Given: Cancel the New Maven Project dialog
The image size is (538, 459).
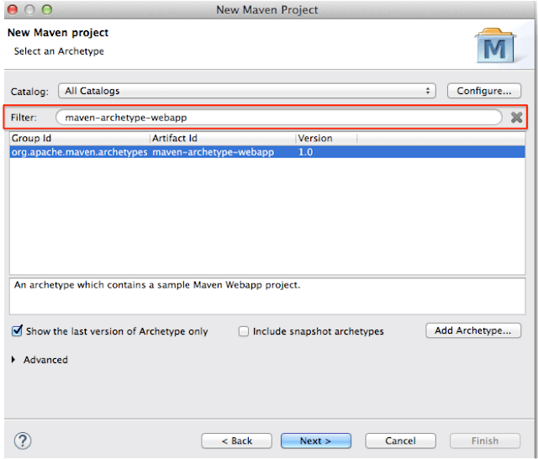Looking at the screenshot, I should 400,441.
